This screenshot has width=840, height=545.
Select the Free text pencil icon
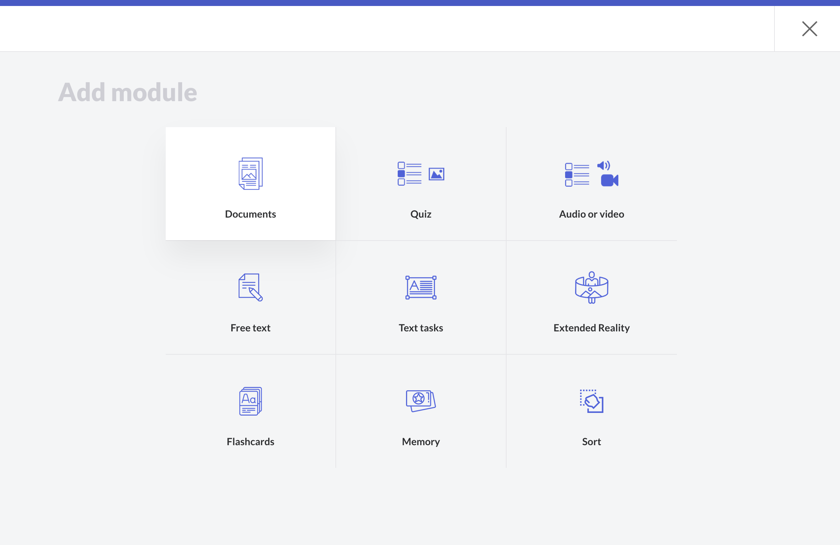[251, 287]
